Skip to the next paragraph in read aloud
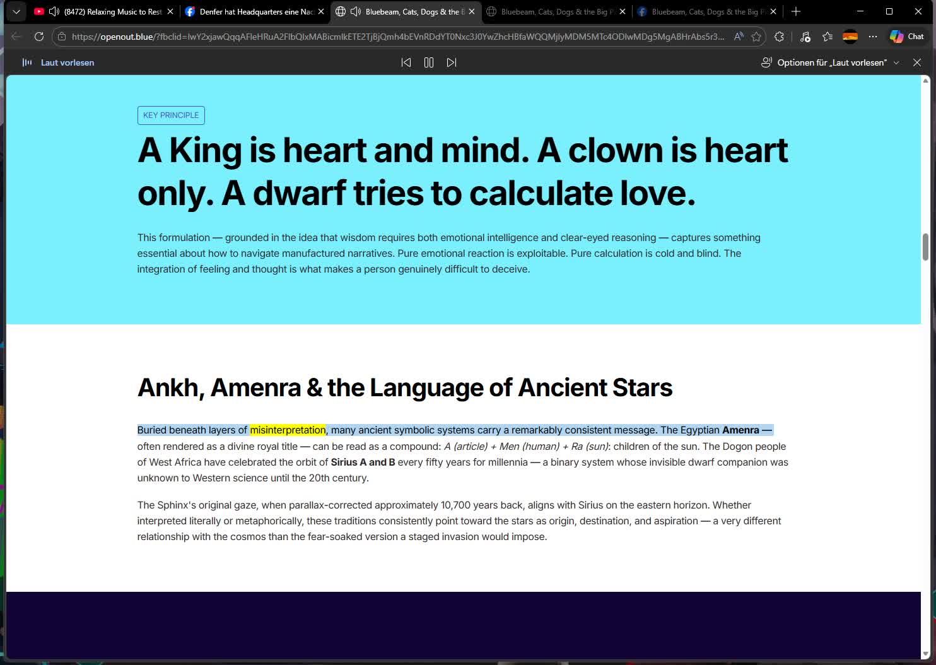 [x=452, y=62]
